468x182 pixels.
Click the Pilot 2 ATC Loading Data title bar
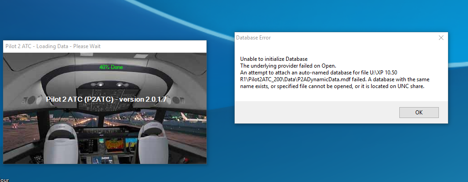coord(105,46)
